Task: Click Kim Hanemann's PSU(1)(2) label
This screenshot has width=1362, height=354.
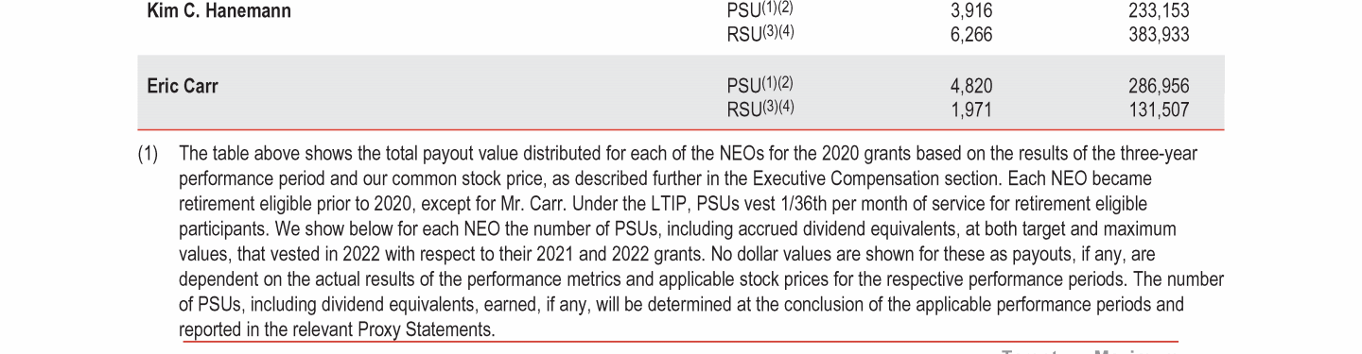Action: tap(760, 11)
